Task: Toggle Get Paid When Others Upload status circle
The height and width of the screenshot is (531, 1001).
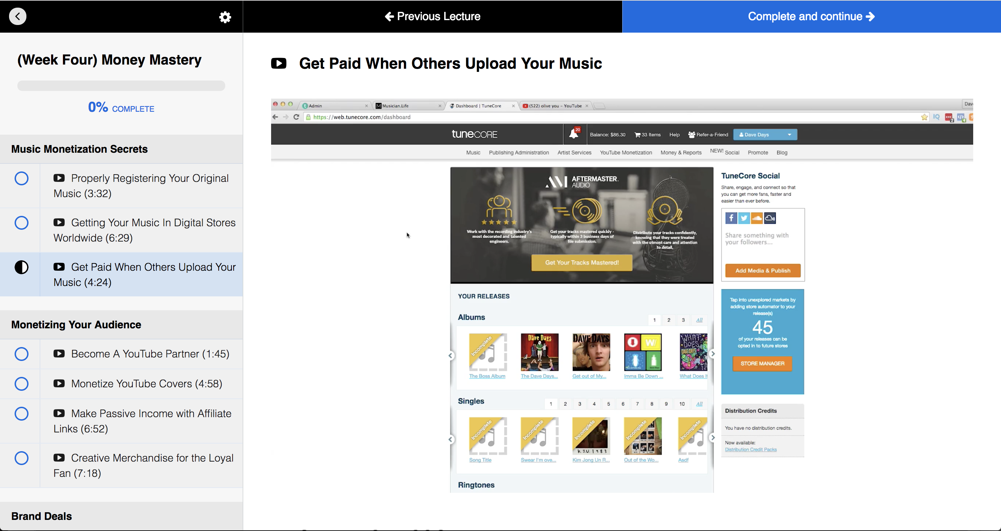Action: pyautogui.click(x=21, y=268)
